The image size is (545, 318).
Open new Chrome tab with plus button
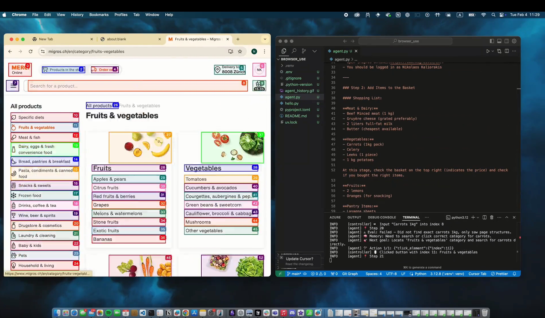(238, 39)
